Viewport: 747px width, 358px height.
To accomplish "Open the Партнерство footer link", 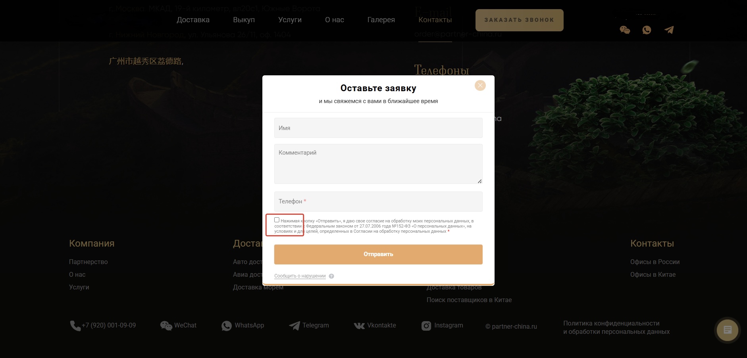I will coord(88,262).
